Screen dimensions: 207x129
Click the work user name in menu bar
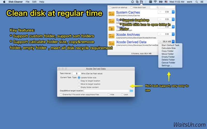tap(189, 2)
